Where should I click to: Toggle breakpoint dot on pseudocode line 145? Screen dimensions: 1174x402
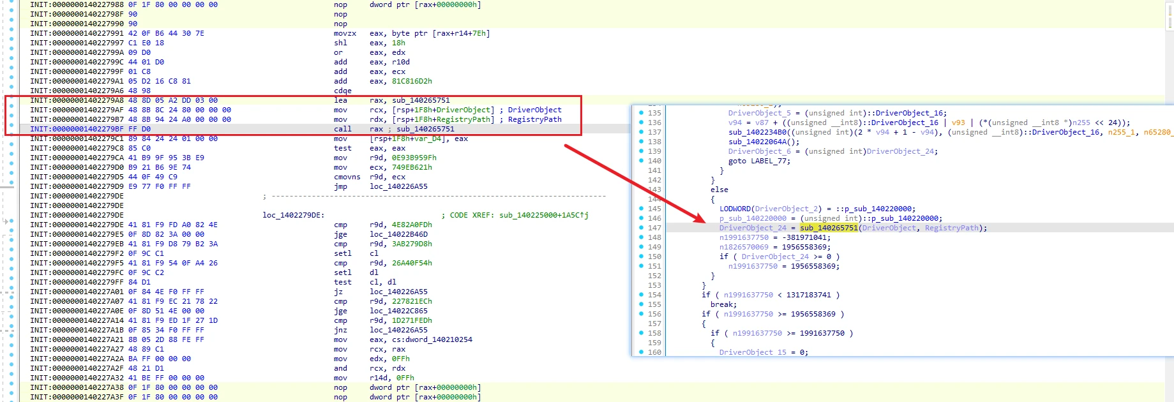641,209
